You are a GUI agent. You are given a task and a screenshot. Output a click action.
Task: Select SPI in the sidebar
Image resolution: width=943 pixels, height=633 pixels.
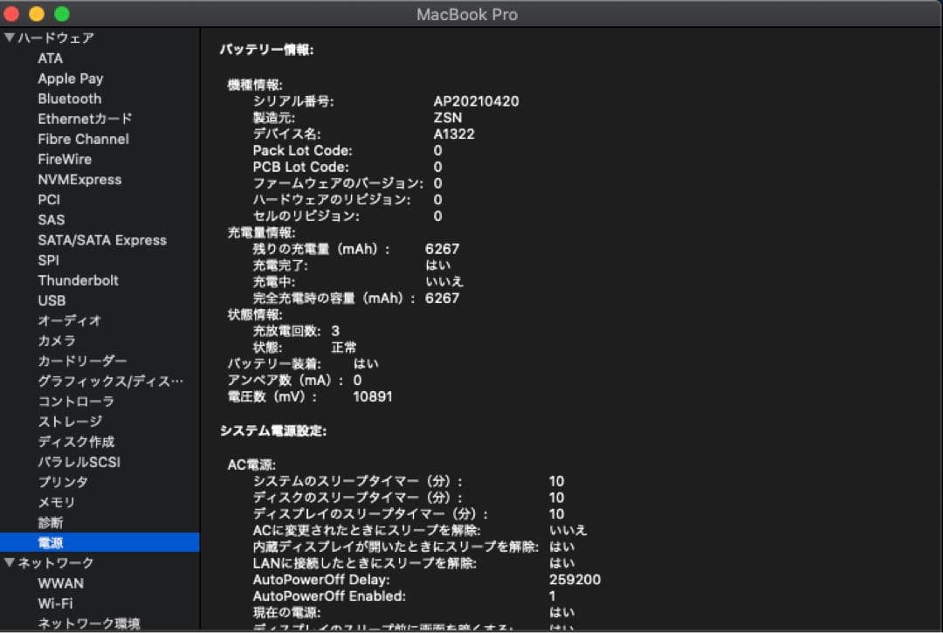49,260
